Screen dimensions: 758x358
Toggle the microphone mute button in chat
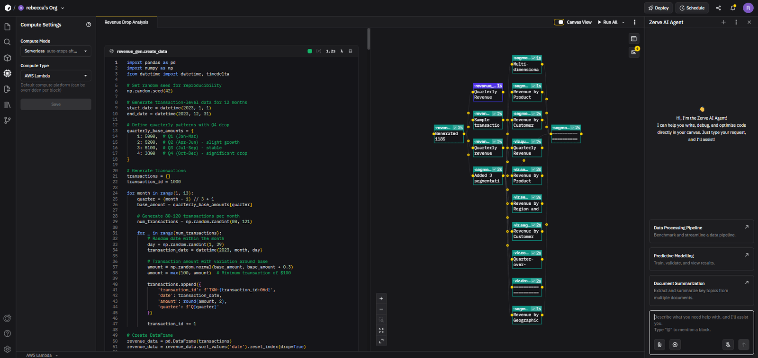click(x=728, y=345)
